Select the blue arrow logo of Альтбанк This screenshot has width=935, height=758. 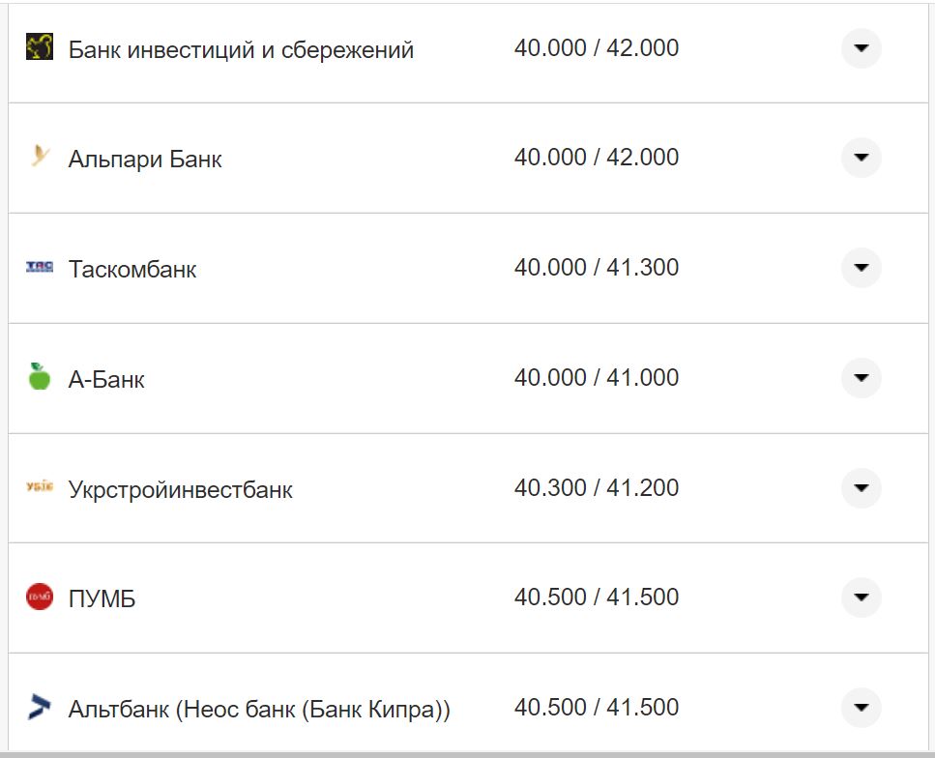37,706
